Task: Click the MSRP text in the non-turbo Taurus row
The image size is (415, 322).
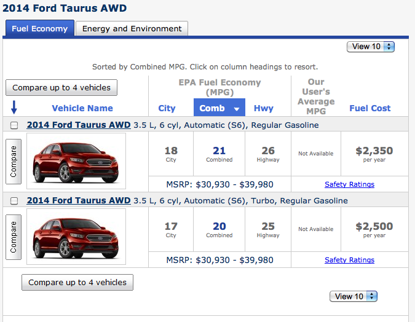Action: click(219, 184)
